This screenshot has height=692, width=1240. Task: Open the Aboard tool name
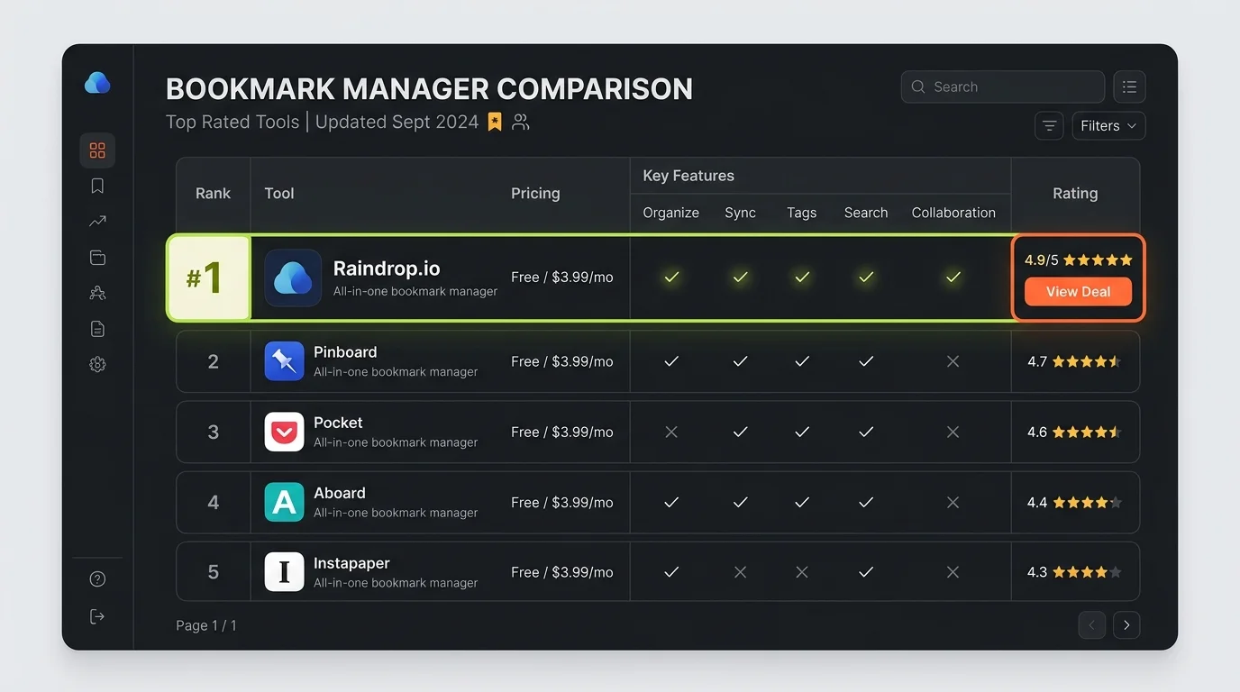coord(340,493)
